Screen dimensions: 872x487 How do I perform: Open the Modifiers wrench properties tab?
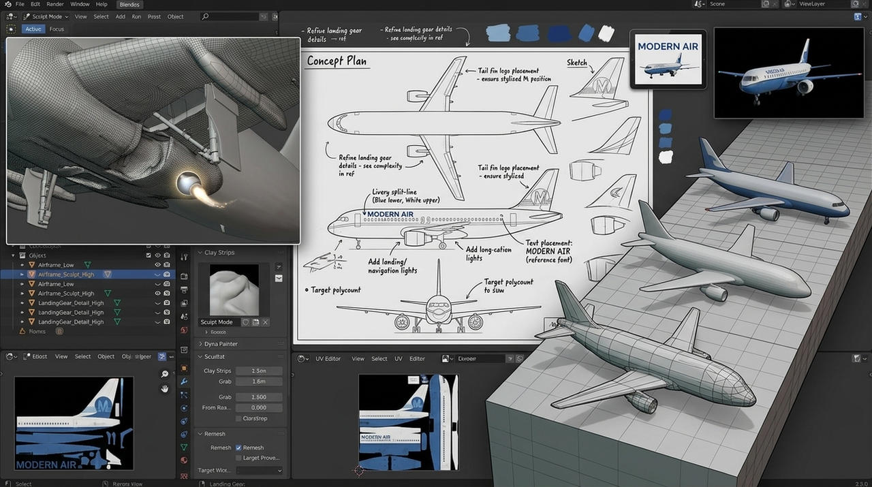pyautogui.click(x=184, y=381)
